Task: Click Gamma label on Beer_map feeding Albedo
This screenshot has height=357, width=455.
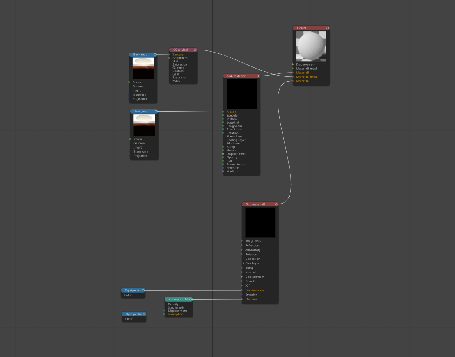Action: click(x=139, y=143)
